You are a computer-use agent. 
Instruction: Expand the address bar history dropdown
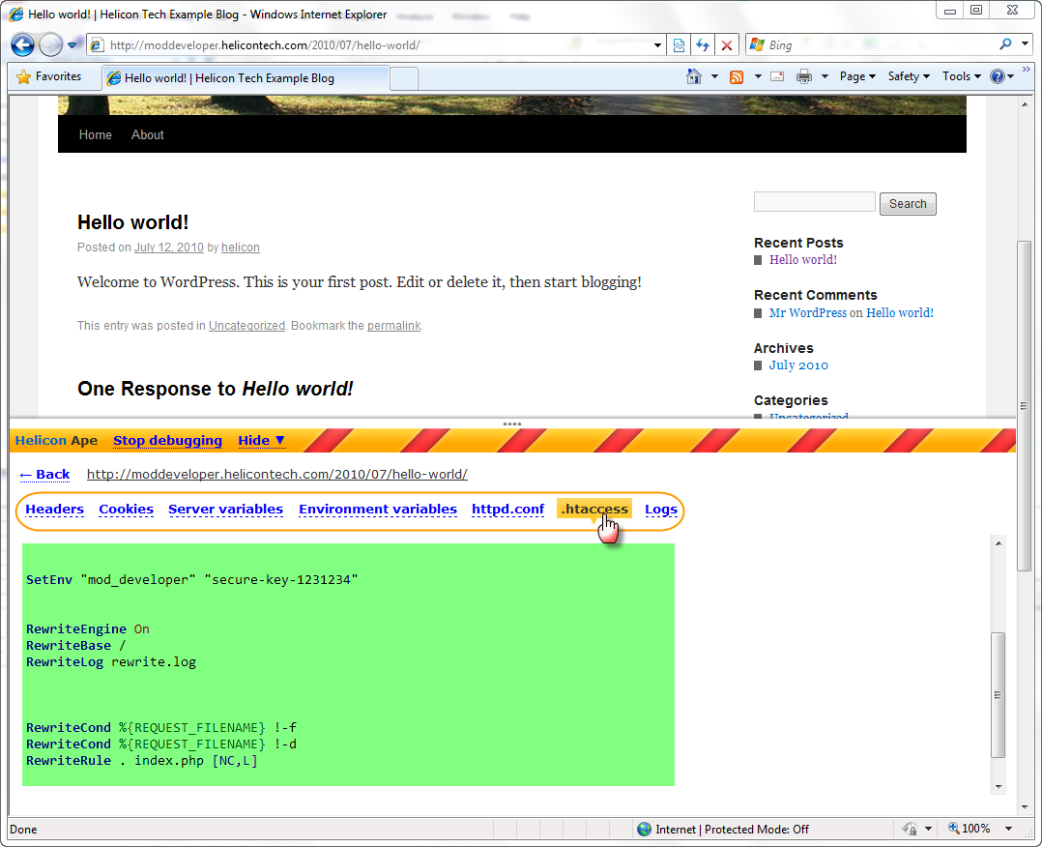pyautogui.click(x=658, y=44)
